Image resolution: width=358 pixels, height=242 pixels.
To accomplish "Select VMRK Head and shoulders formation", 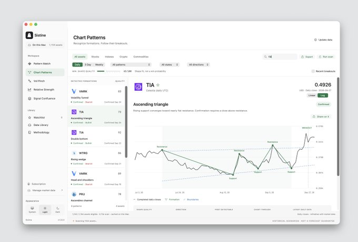I will pos(96,178).
